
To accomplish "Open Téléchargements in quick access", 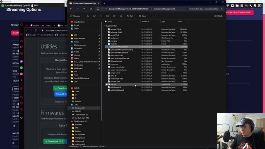I will tap(78, 45).
